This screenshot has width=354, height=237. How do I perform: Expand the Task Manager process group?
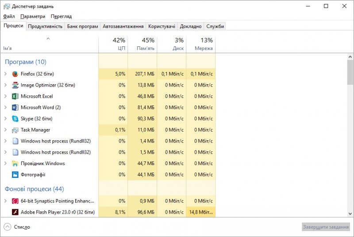point(6,130)
